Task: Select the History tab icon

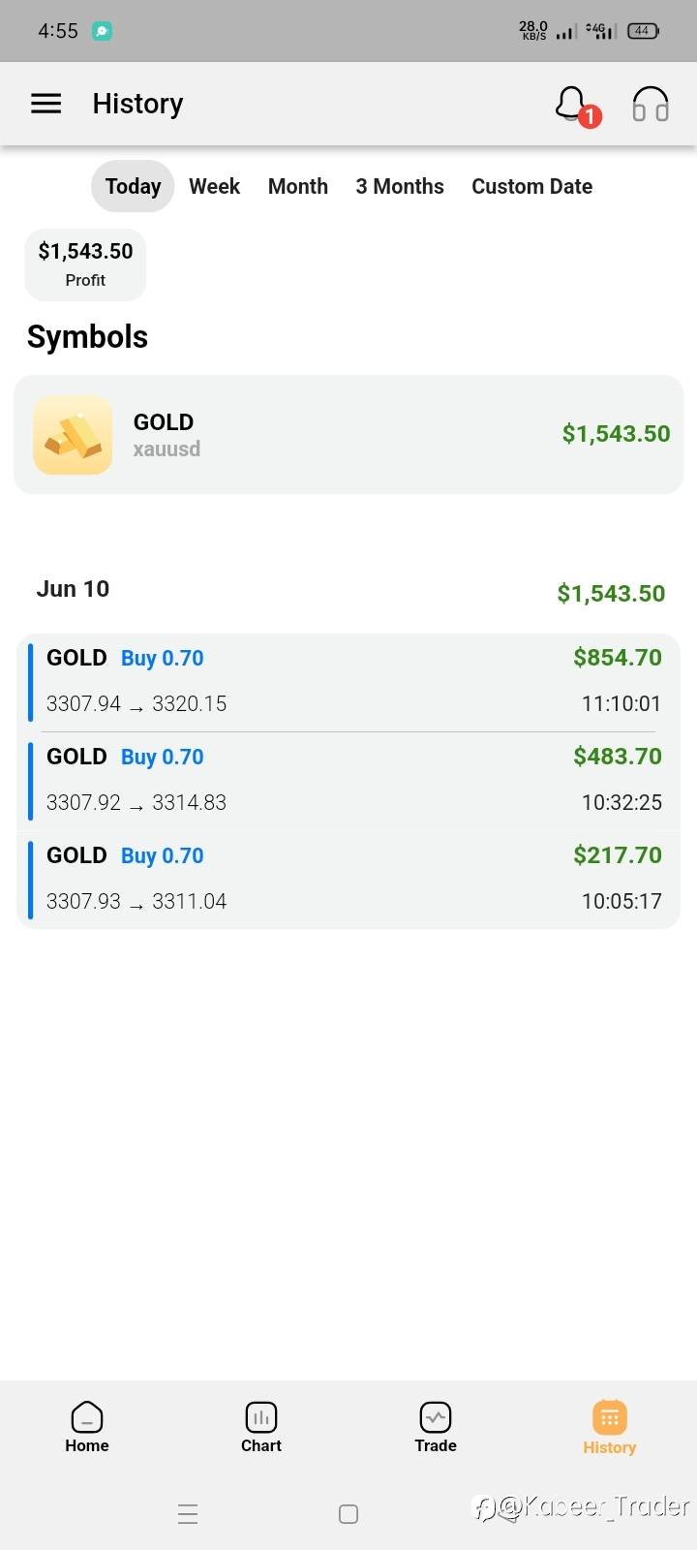Action: 609,1418
